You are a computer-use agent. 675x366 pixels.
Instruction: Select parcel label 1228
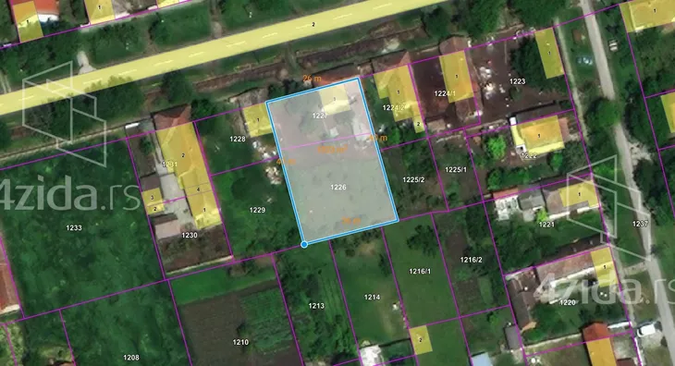click(238, 139)
